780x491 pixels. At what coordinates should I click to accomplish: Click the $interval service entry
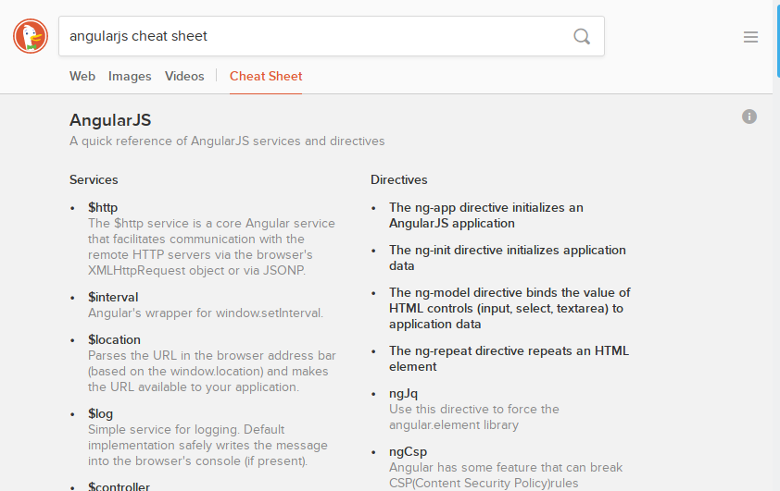(x=113, y=297)
